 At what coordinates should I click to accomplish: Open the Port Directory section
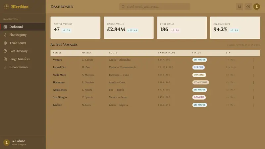click(23, 51)
